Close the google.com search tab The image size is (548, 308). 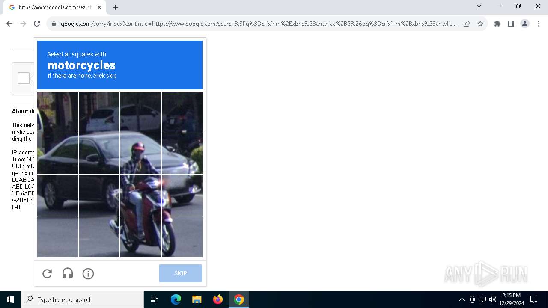coord(99,7)
